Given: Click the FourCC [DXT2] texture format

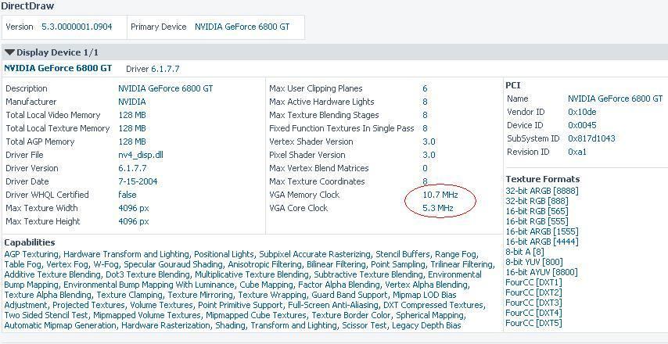Looking at the screenshot, I should [x=533, y=292].
